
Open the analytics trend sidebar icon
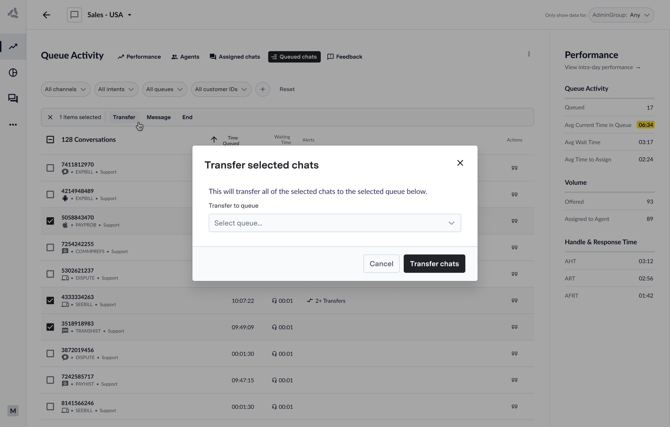13,46
